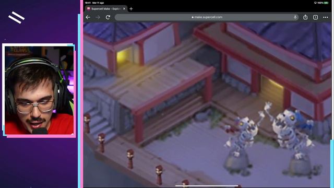Close the Supercell Make tab
The image size is (334, 188).
pos(124,9)
